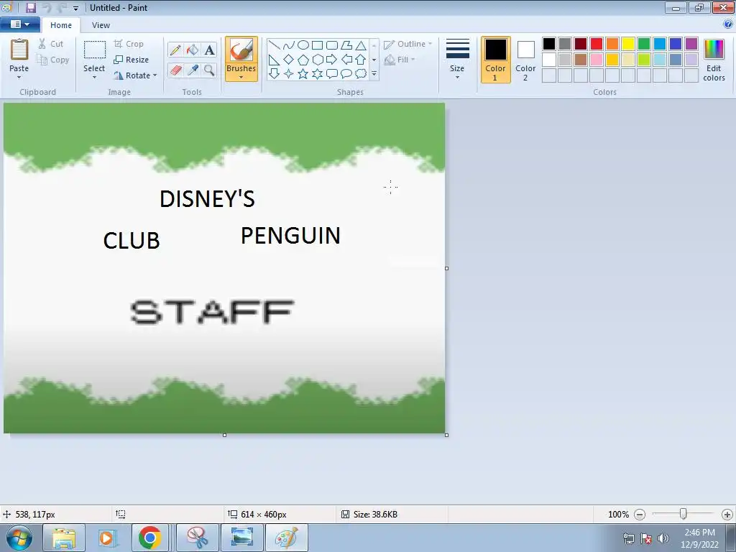Select the Magnifier tool

[x=209, y=70]
